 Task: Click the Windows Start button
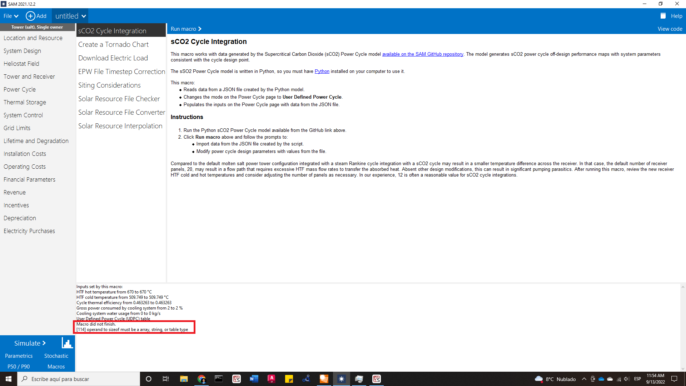point(8,379)
